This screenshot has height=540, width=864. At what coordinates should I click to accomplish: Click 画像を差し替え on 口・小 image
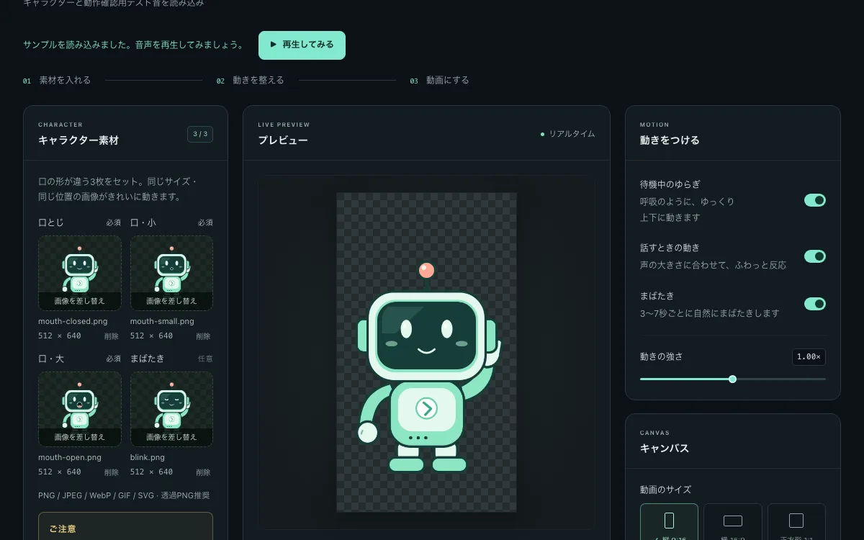pos(171,301)
